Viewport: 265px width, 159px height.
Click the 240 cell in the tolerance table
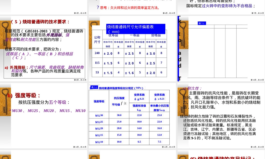click(x=97, y=53)
